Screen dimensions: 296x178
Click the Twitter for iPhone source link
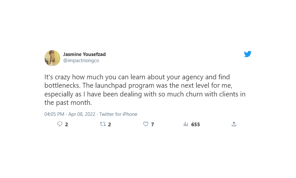pos(118,114)
